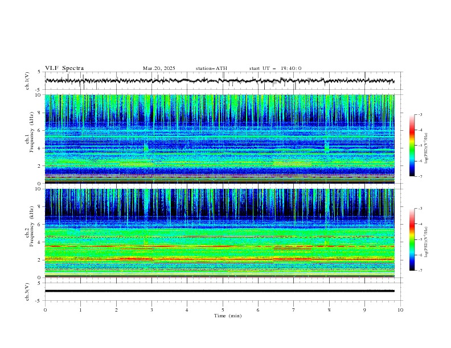Click time axis tick label "2"

click(x=116, y=310)
